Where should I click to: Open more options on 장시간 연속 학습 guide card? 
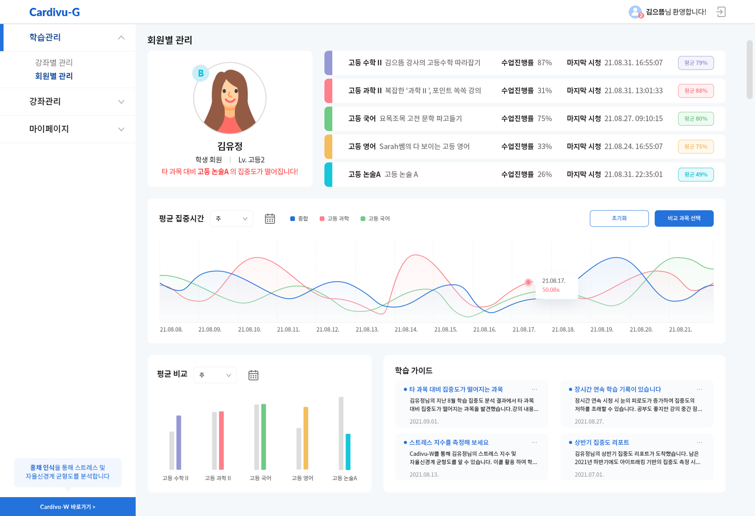point(699,389)
